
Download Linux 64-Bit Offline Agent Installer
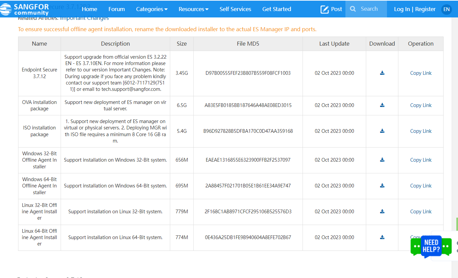[x=382, y=237]
